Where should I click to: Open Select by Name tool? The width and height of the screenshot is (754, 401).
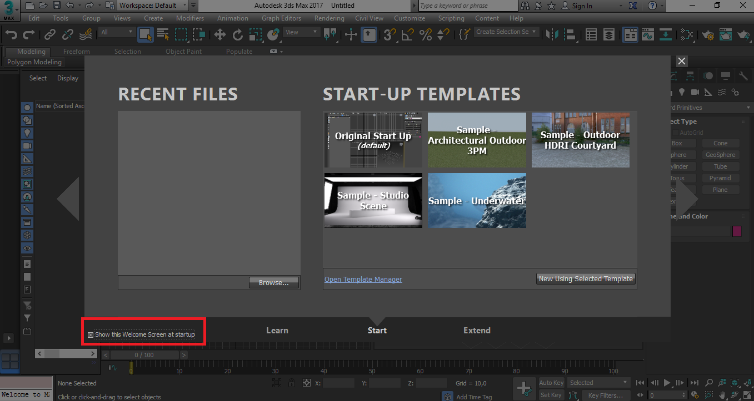coord(163,34)
